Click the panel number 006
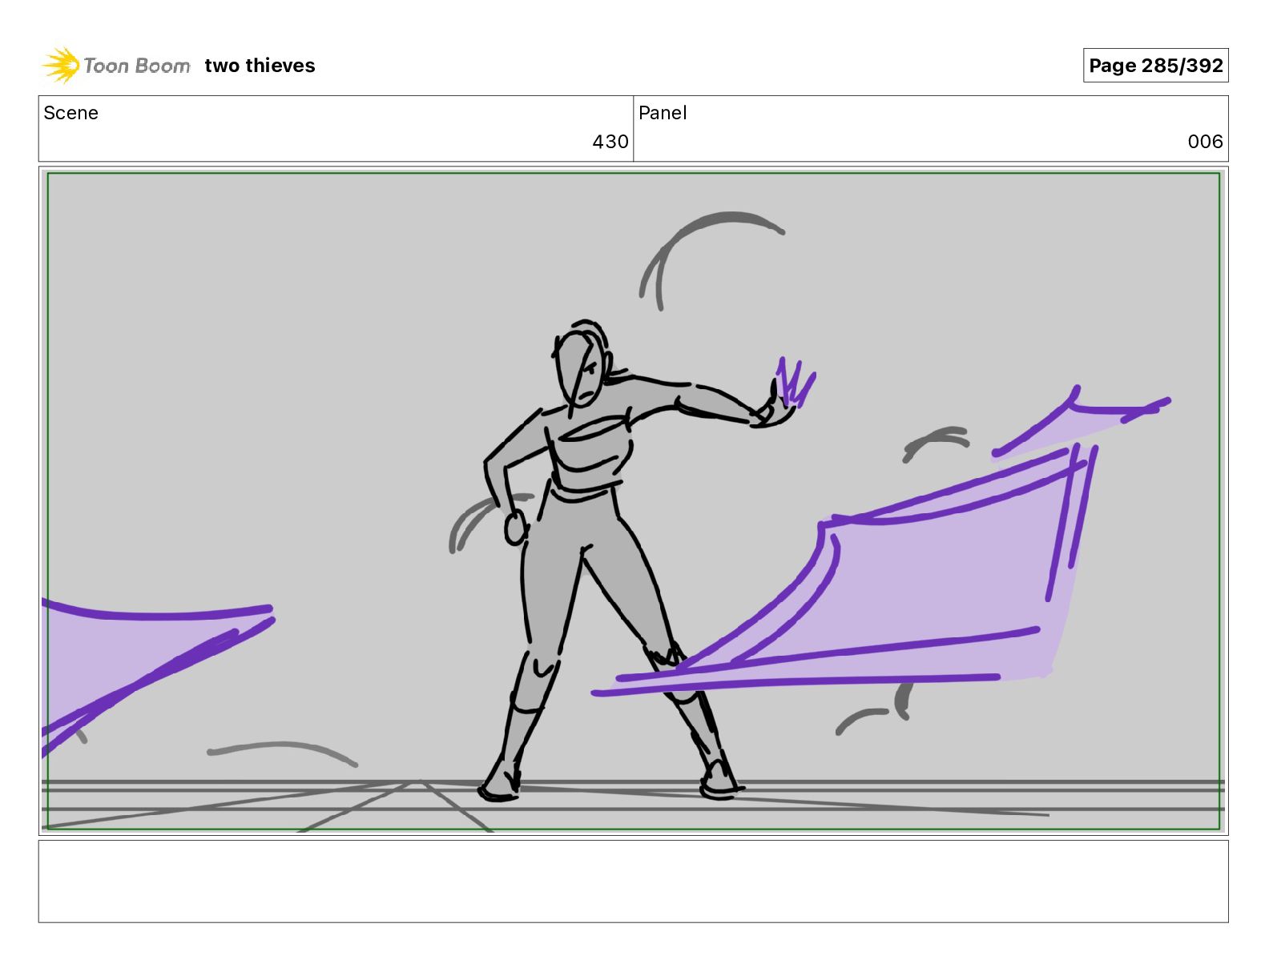Viewport: 1269px width, 980px height. point(1205,142)
